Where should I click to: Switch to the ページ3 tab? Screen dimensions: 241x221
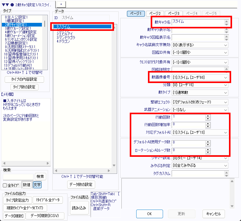pyautogui.click(x=174, y=13)
